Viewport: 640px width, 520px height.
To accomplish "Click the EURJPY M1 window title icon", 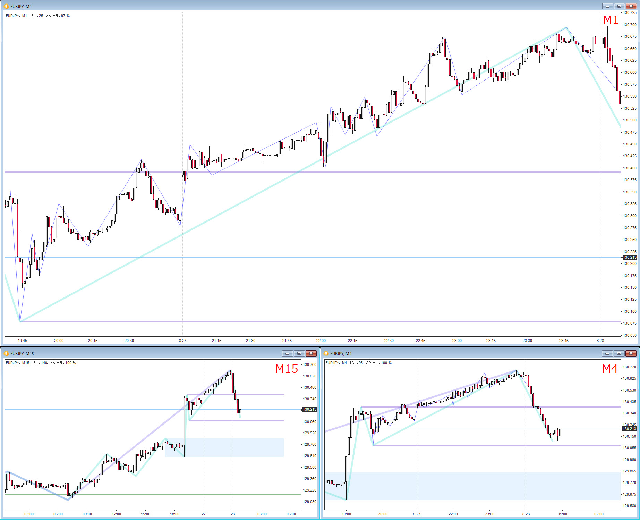I will click(6, 6).
